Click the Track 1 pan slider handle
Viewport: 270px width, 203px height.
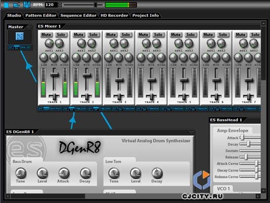point(54,96)
